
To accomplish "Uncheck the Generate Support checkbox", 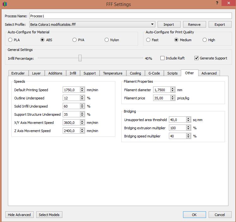I will 197,58.
